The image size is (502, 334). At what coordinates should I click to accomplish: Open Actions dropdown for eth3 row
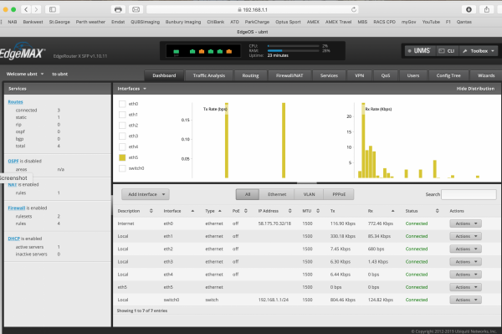465,262
